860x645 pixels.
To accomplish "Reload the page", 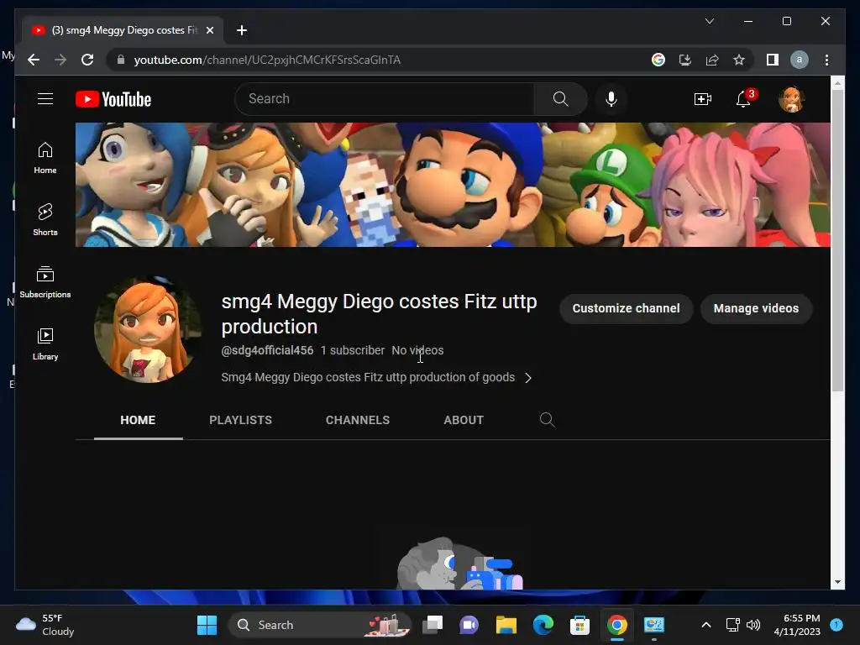I will (x=87, y=60).
